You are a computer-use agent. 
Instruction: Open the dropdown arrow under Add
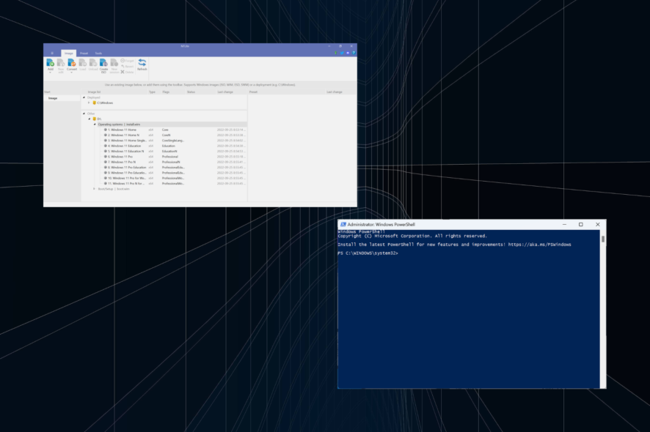(50, 72)
